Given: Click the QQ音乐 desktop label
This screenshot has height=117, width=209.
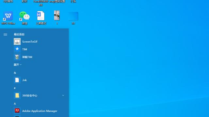Looking at the screenshot, I should point(8,1).
